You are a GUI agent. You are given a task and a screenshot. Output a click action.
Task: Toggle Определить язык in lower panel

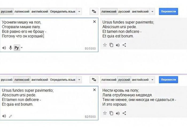click(63, 80)
